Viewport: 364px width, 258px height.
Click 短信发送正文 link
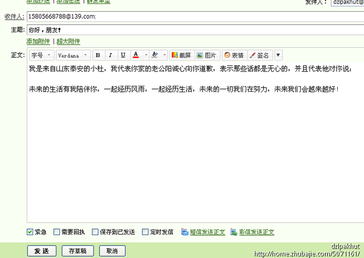(208, 232)
